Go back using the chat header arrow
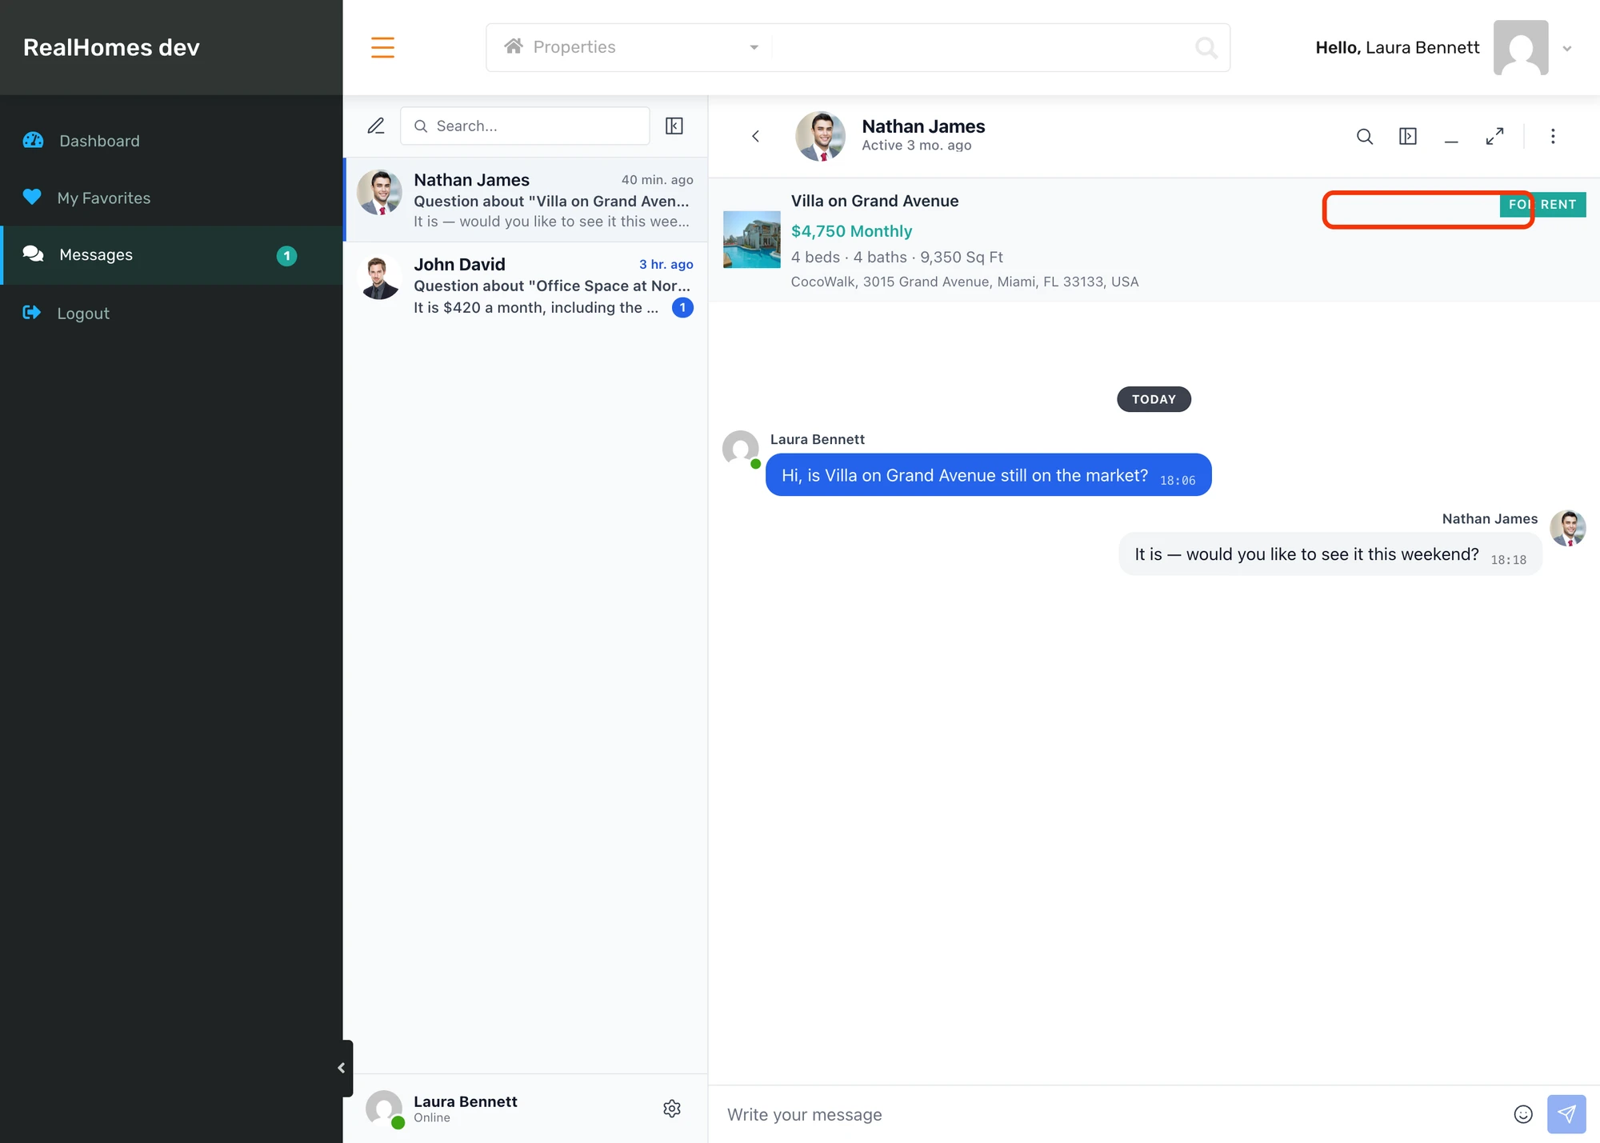Image resolution: width=1600 pixels, height=1143 pixels. [755, 136]
